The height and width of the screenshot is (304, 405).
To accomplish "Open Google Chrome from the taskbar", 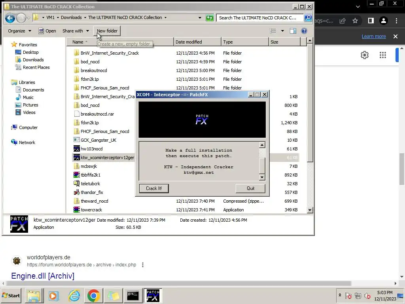I will (x=93, y=295).
